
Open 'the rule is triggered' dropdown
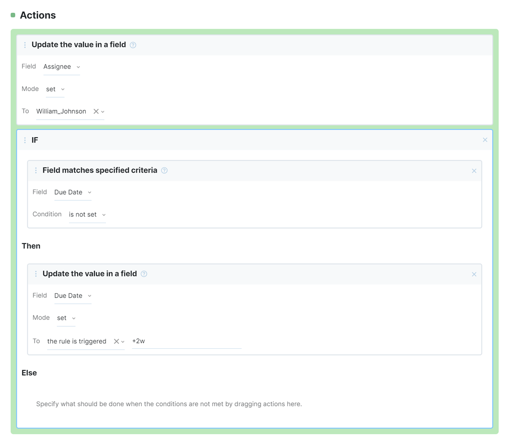coord(123,341)
